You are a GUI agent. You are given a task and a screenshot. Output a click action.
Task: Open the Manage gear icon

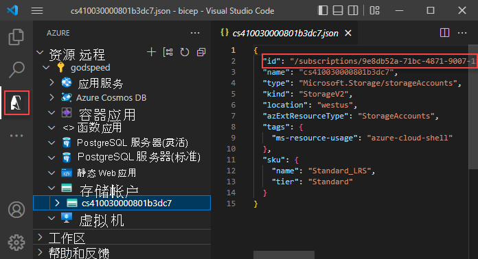tap(16, 243)
